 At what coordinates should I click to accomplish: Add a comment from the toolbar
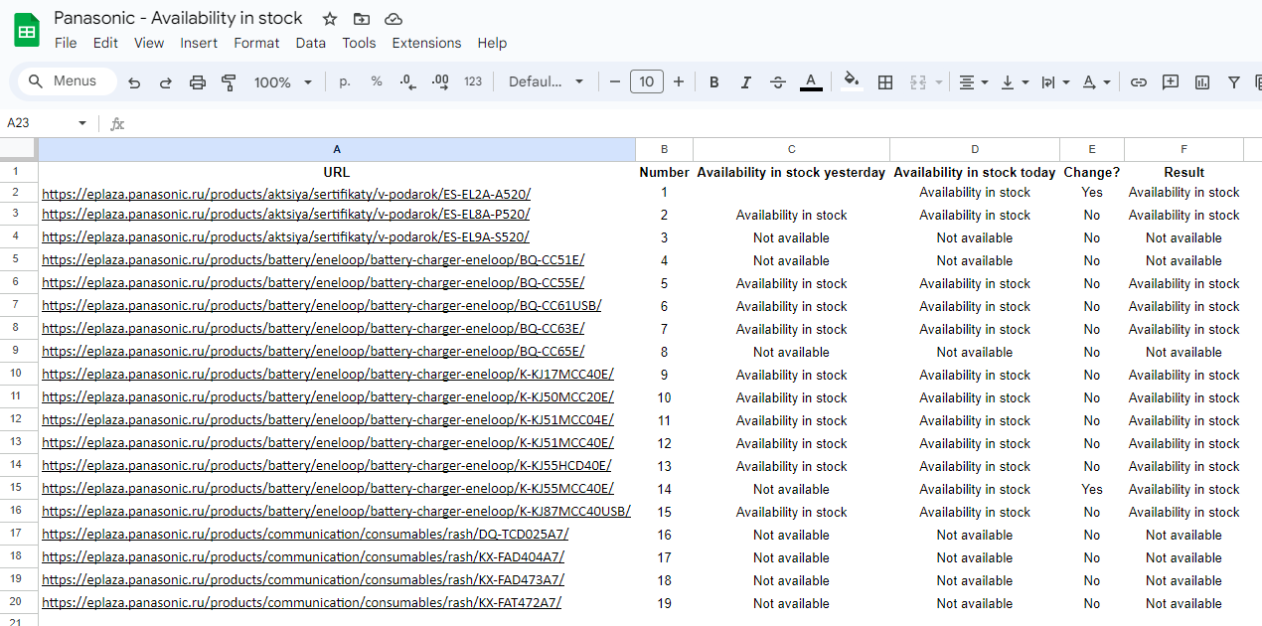1171,82
